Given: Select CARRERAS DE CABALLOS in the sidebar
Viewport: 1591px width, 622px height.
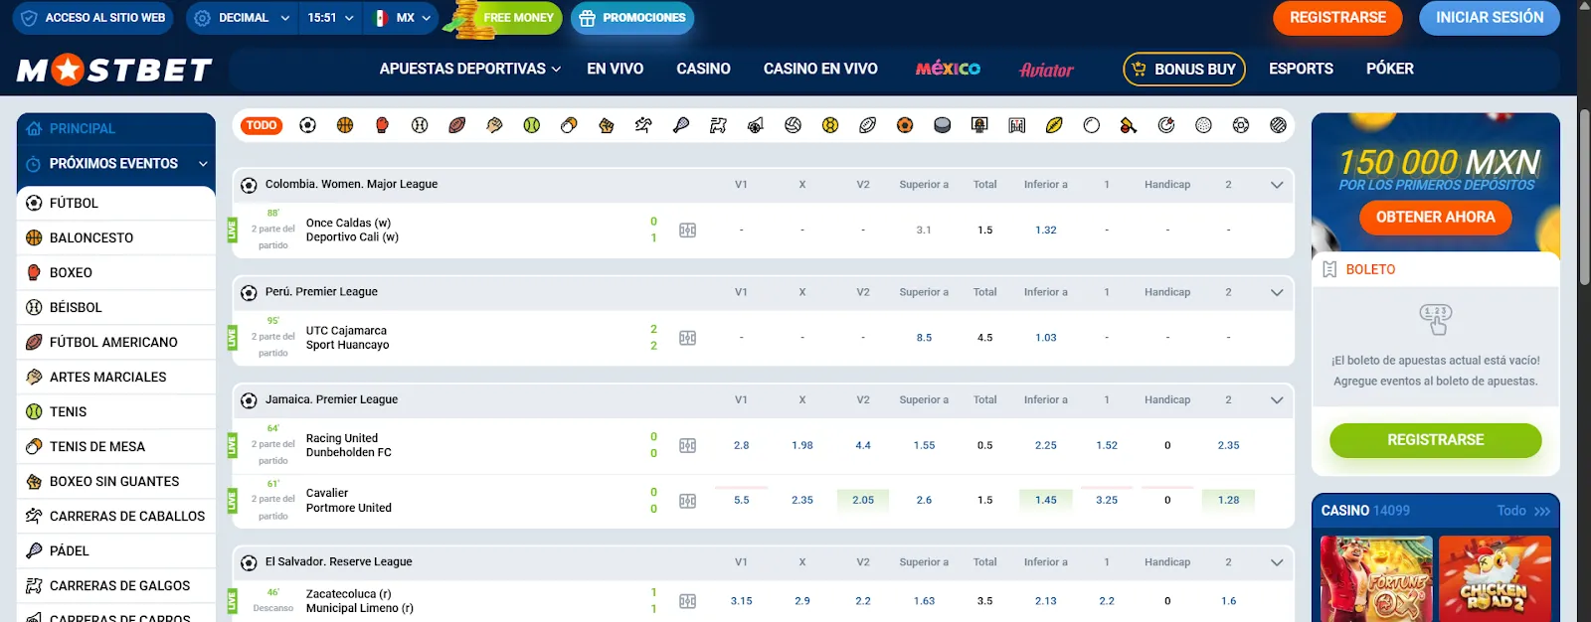Looking at the screenshot, I should coord(116,516).
